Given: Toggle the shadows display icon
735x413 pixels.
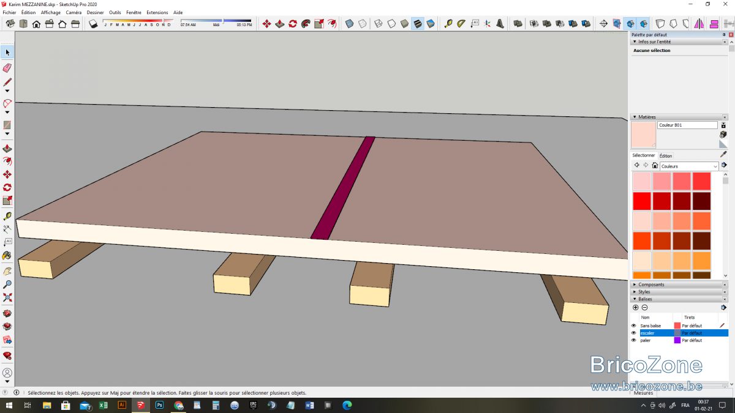Looking at the screenshot, I should 94,24.
